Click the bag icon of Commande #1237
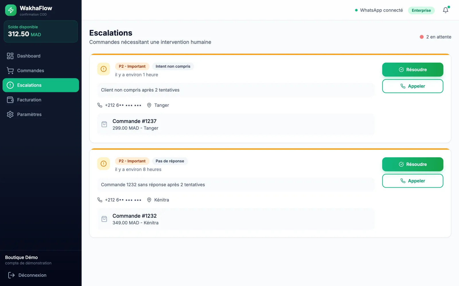The image size is (459, 286). point(104,124)
